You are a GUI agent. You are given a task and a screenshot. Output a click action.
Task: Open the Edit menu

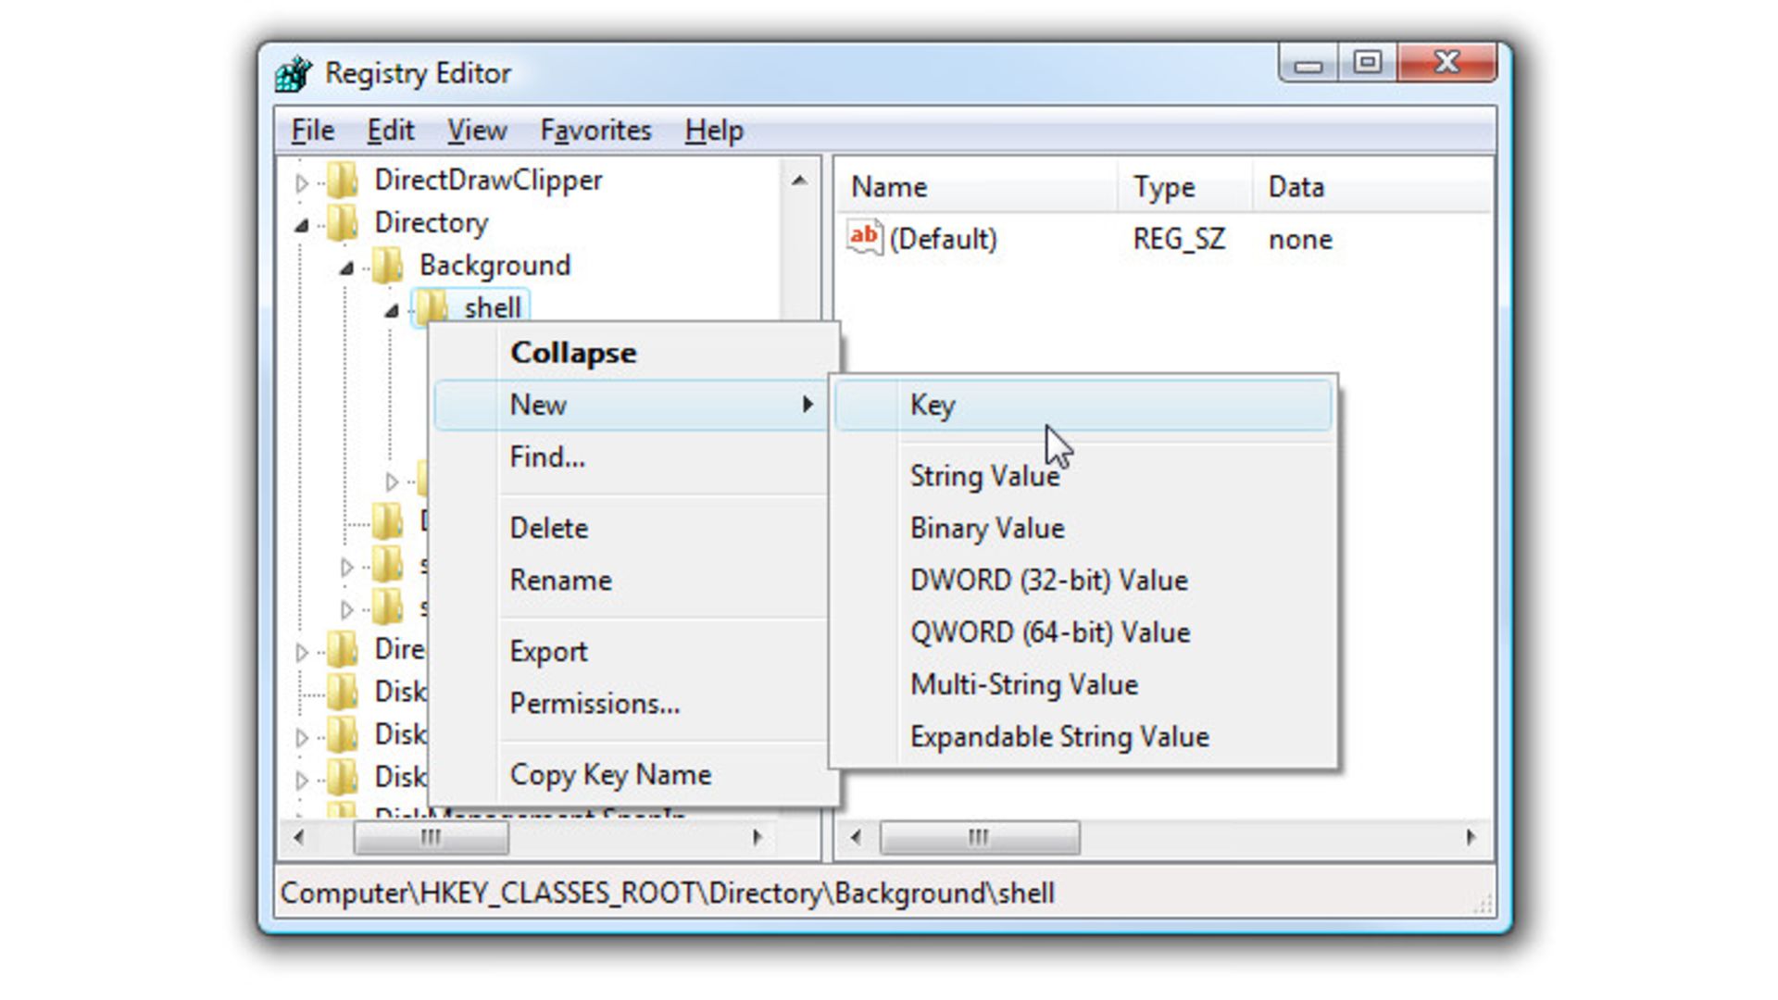[390, 131]
